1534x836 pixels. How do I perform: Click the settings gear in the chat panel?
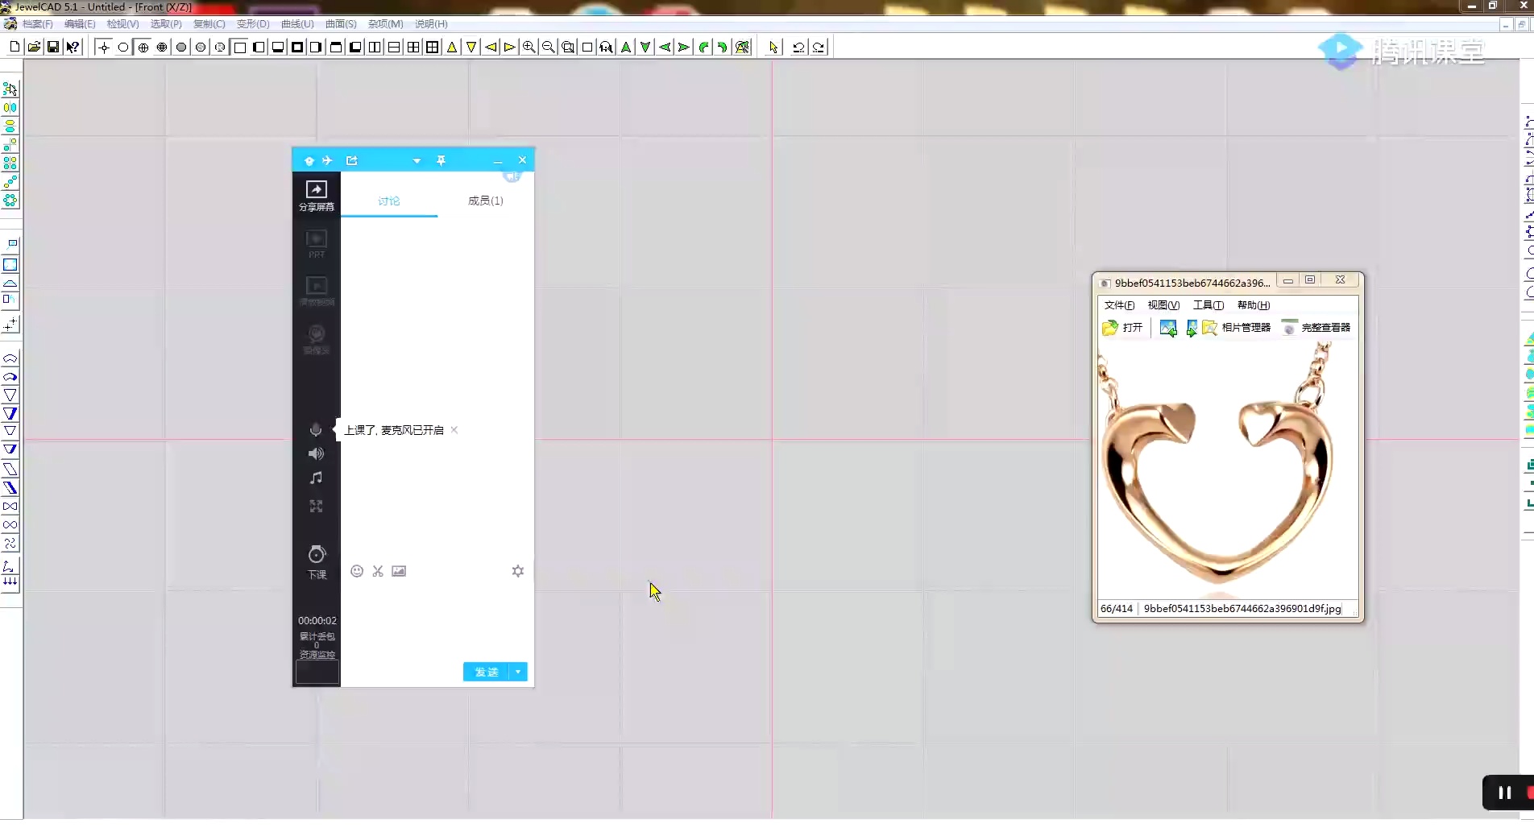pyautogui.click(x=518, y=571)
